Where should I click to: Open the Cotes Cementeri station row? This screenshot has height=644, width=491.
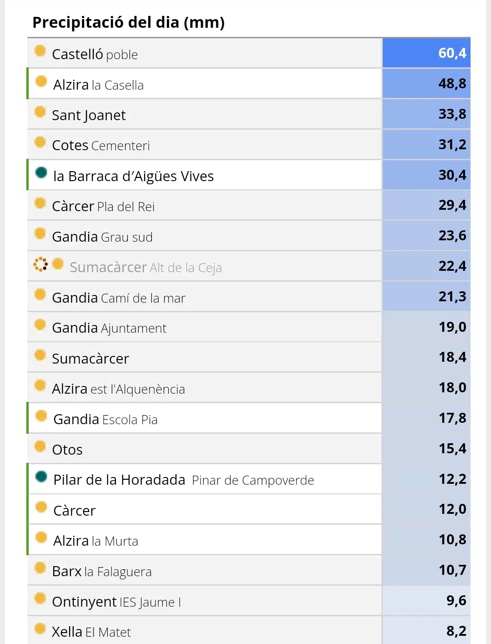point(204,145)
